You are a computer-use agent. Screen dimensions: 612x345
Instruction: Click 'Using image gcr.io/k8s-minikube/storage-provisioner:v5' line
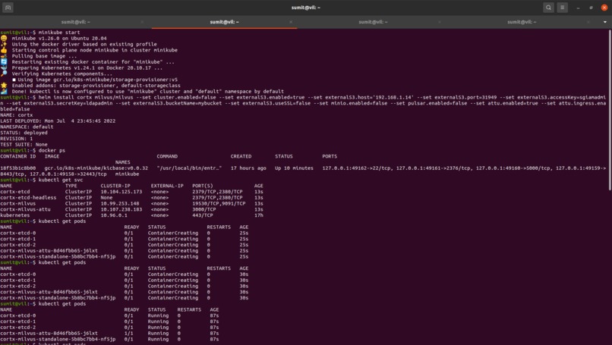point(97,80)
